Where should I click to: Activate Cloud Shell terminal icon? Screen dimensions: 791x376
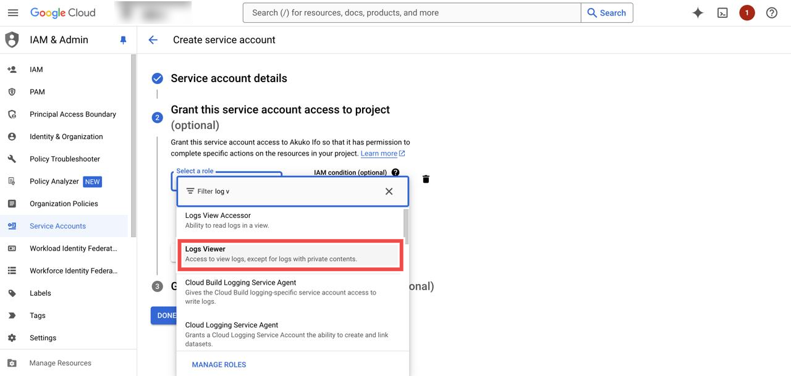click(722, 13)
